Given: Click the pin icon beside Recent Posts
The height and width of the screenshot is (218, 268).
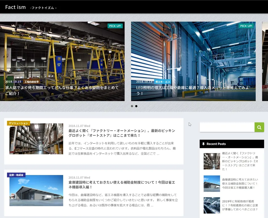Looking at the screenshot, I should click(203, 144).
